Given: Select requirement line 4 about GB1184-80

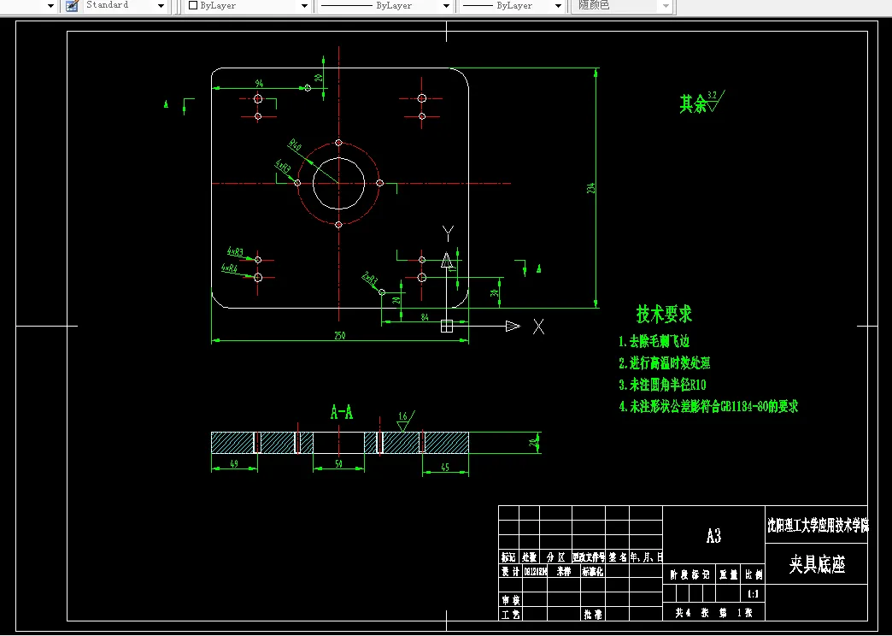Looking at the screenshot, I should [x=709, y=407].
